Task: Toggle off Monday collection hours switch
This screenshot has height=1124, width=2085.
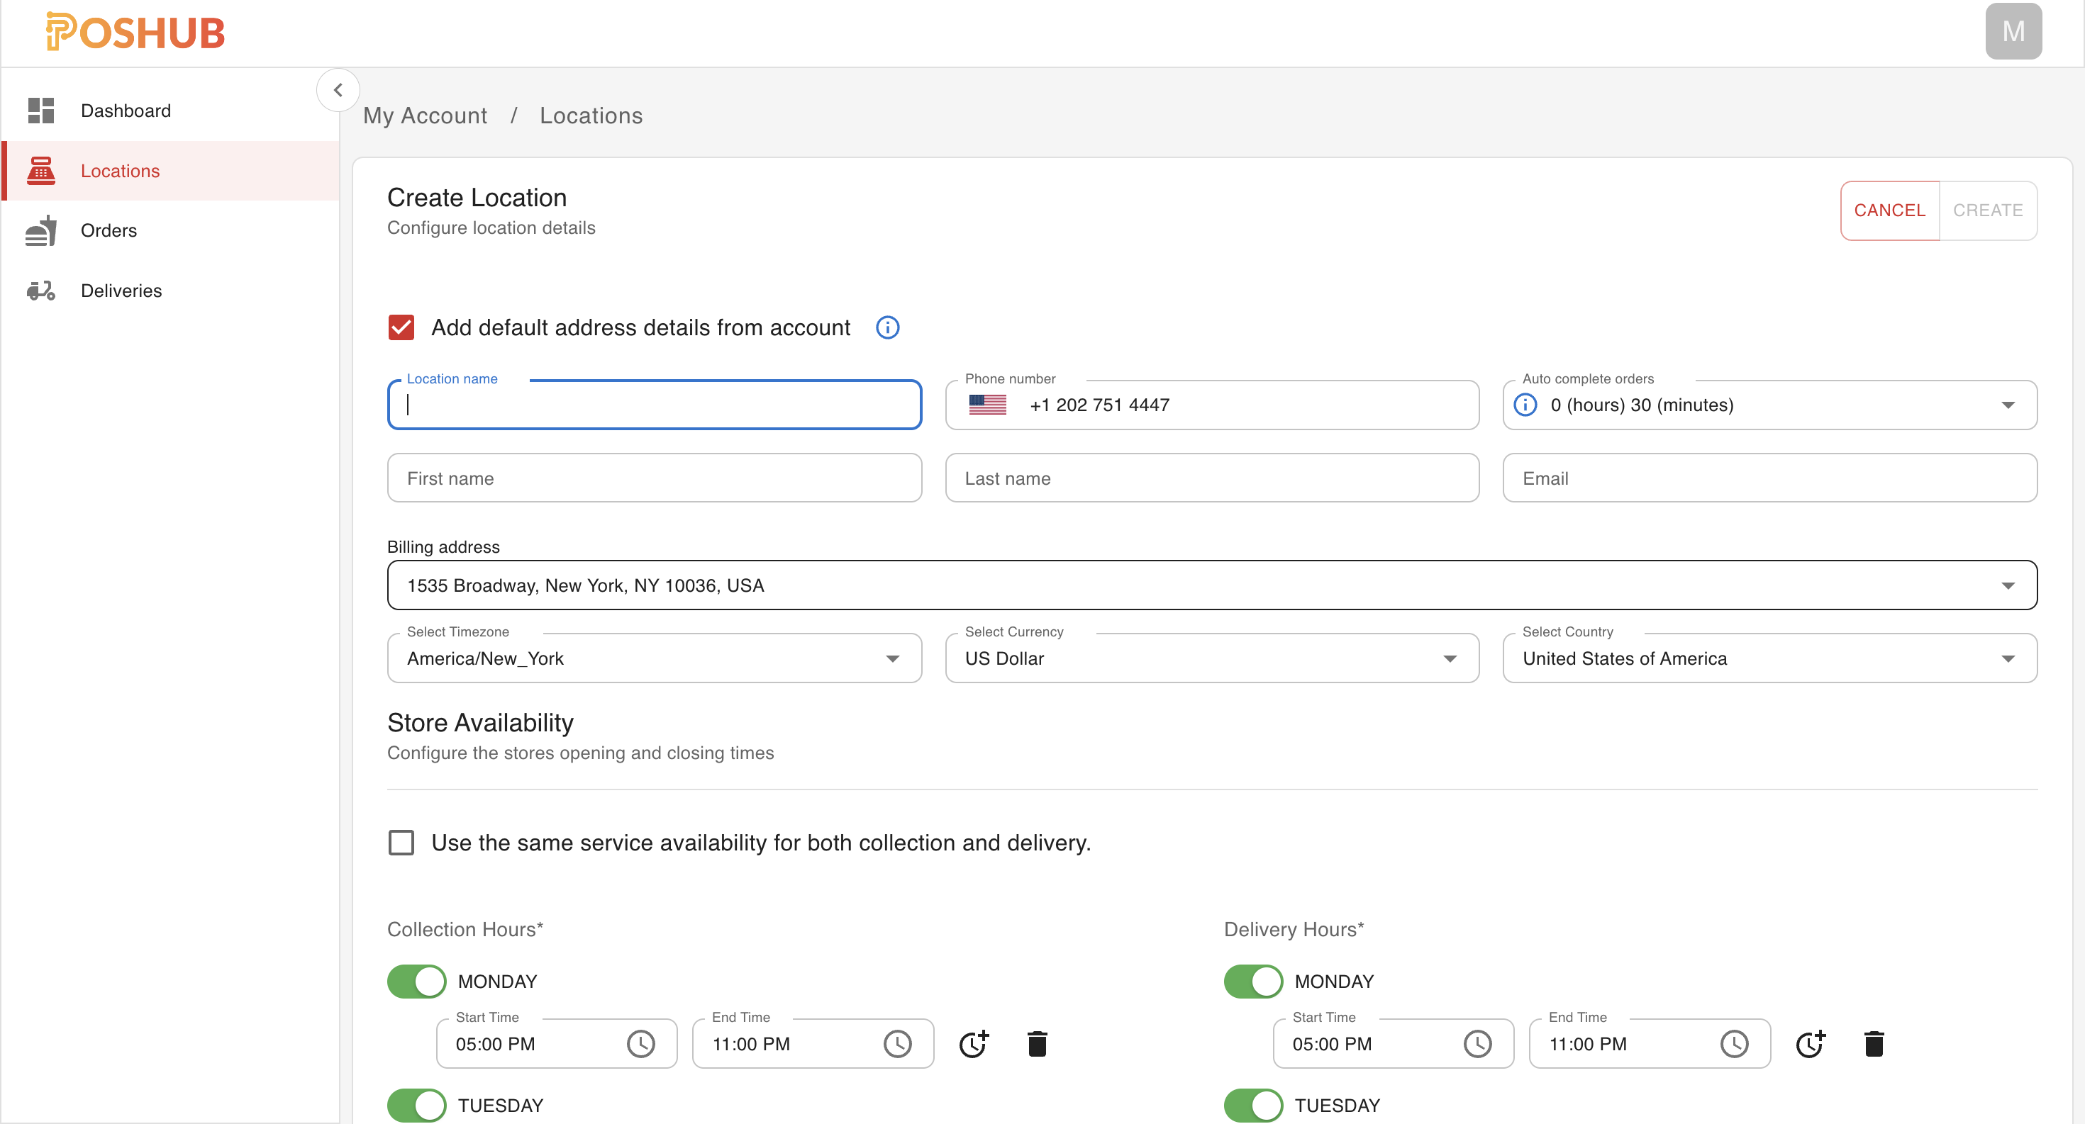Action: pyautogui.click(x=417, y=982)
